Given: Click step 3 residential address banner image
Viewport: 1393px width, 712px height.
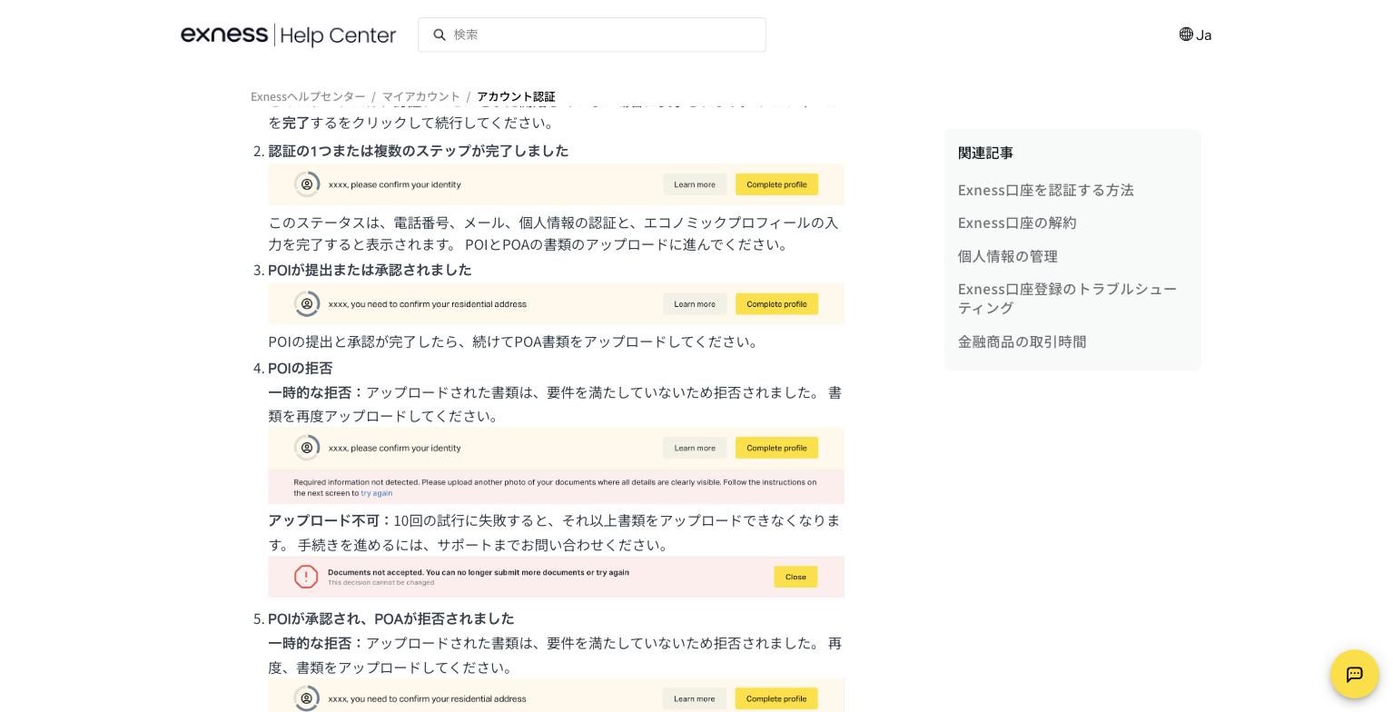Looking at the screenshot, I should coord(556,304).
